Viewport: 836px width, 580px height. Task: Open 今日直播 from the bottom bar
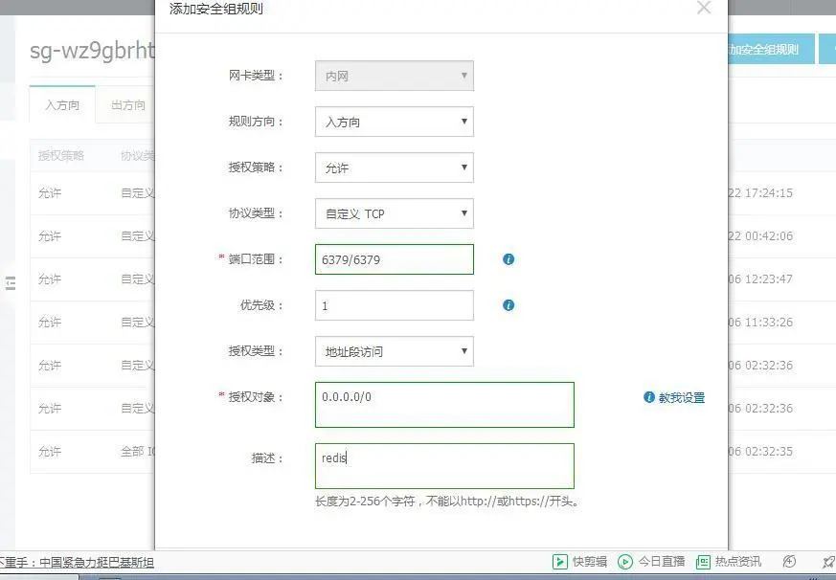click(x=625, y=562)
